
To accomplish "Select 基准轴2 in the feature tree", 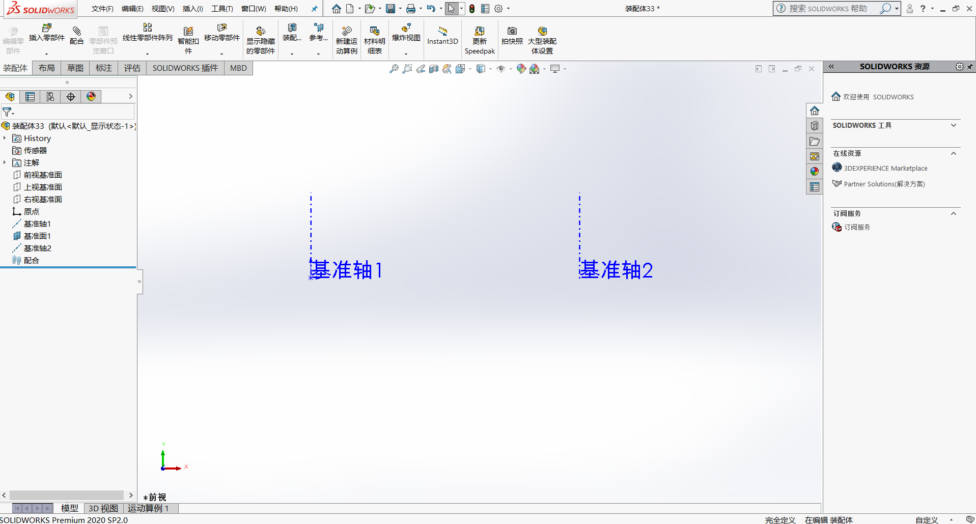I will click(x=38, y=248).
